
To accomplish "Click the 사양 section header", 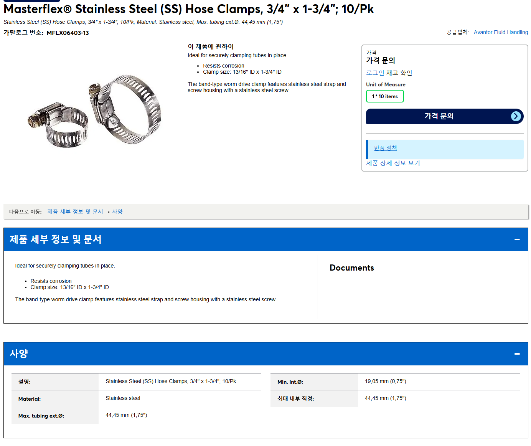I will click(x=265, y=354).
